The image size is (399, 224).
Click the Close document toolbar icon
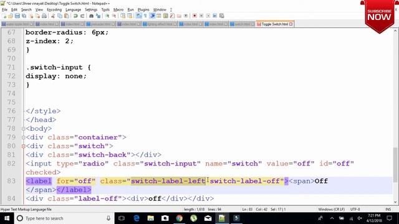pos(31,16)
